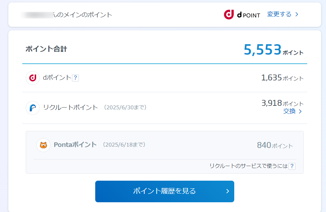Select the 5,553 total points value
The image size is (326, 212).
(262, 50)
